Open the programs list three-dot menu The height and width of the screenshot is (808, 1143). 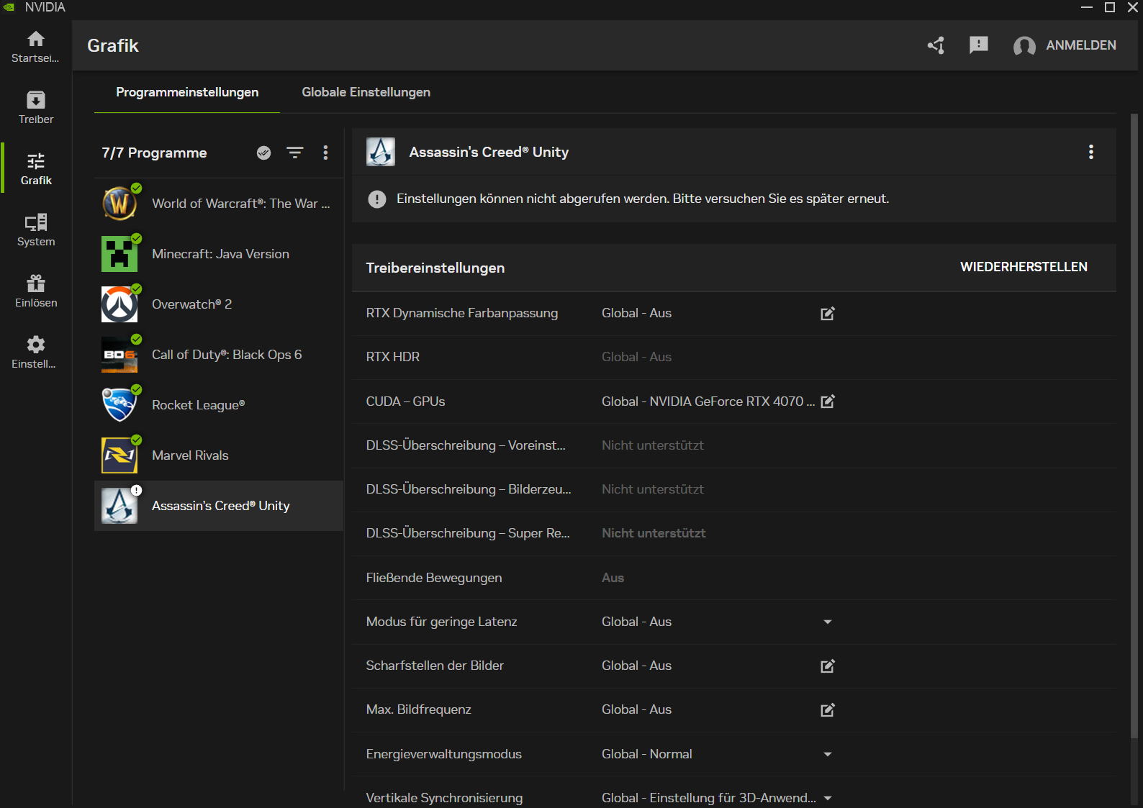click(x=326, y=153)
